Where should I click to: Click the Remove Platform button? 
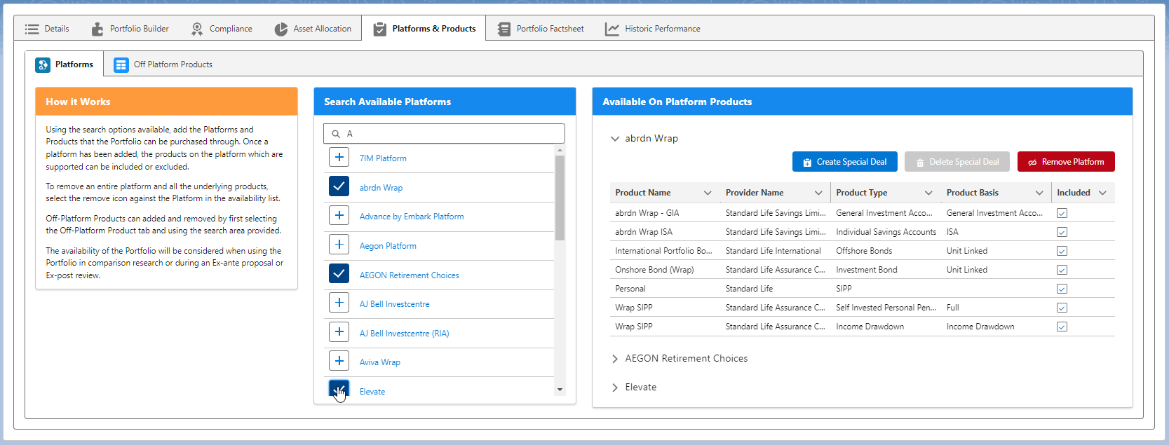(x=1065, y=162)
